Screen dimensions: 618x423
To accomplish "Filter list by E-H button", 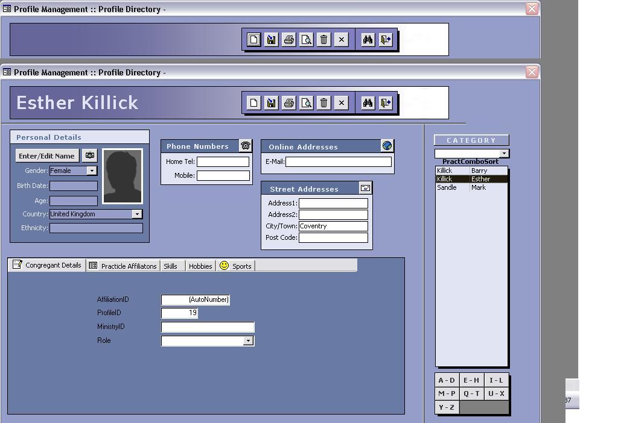I will (x=471, y=380).
